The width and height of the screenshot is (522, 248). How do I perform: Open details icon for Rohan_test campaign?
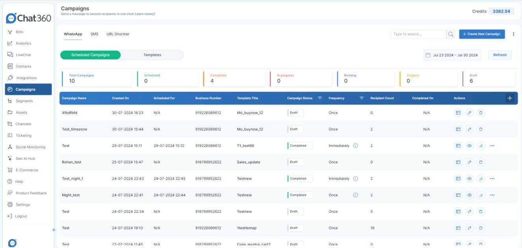pos(458,162)
